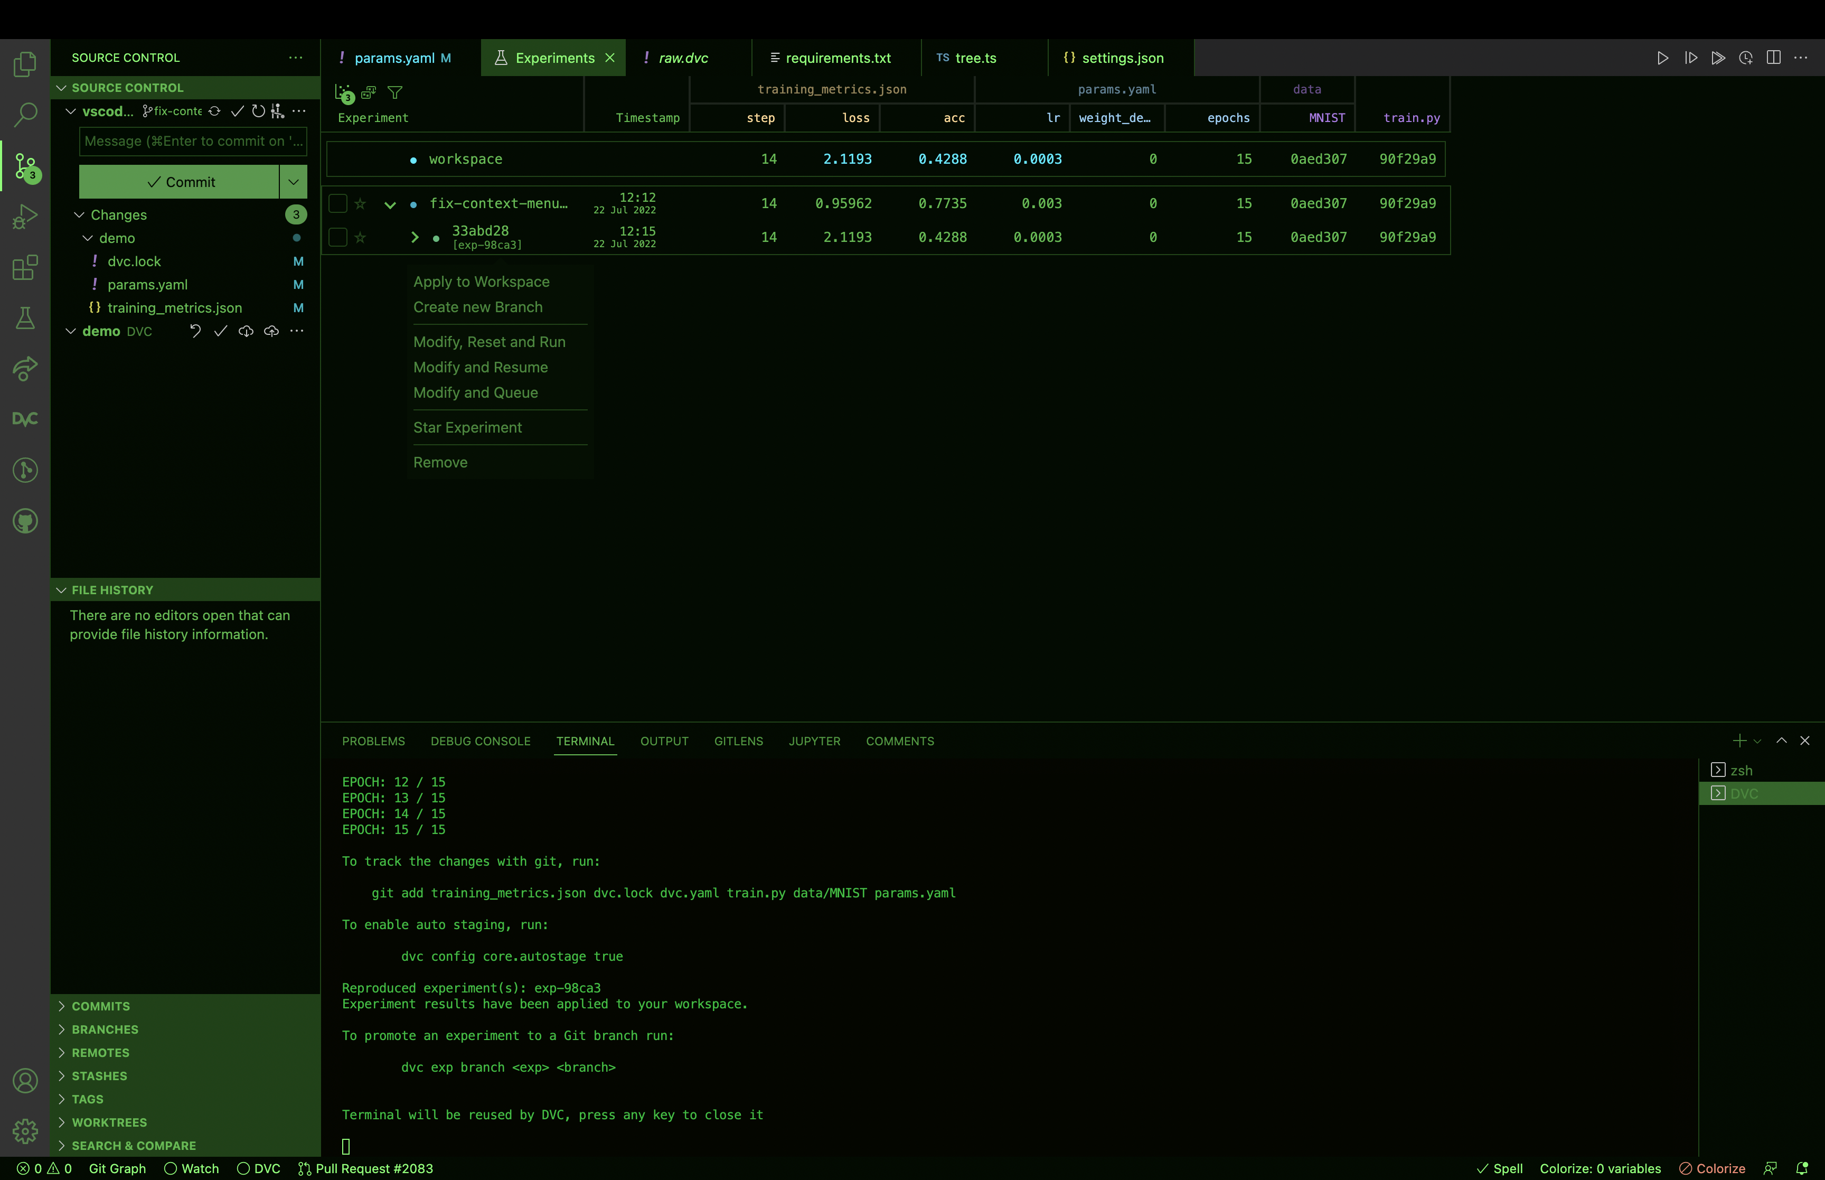1825x1180 pixels.
Task: Expand the 33abd28 experiment row
Action: coord(415,238)
